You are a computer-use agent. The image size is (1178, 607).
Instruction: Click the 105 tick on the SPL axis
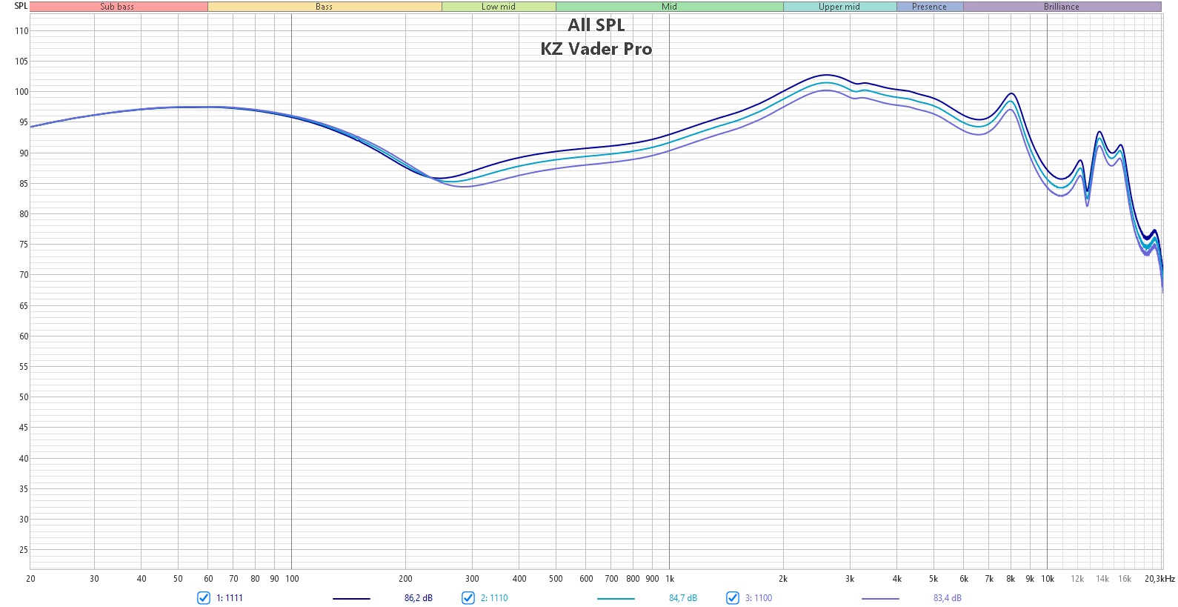[x=21, y=62]
